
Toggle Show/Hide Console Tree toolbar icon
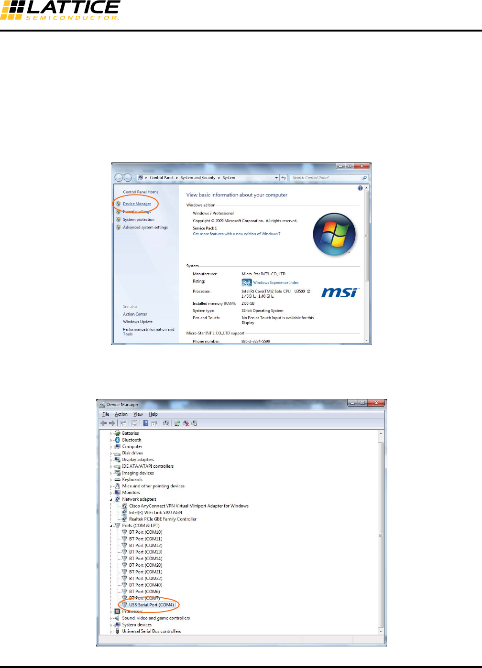123,423
